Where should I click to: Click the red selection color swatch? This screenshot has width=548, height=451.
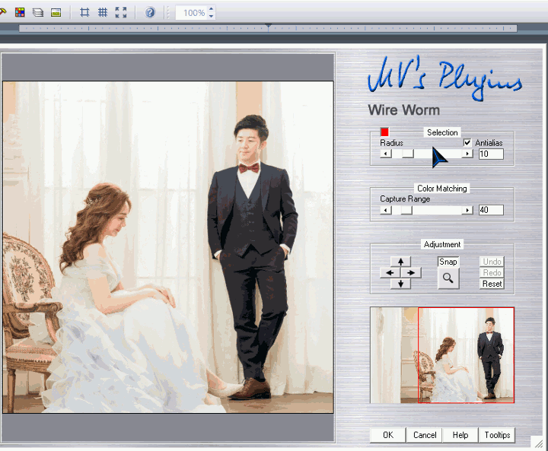click(x=384, y=132)
